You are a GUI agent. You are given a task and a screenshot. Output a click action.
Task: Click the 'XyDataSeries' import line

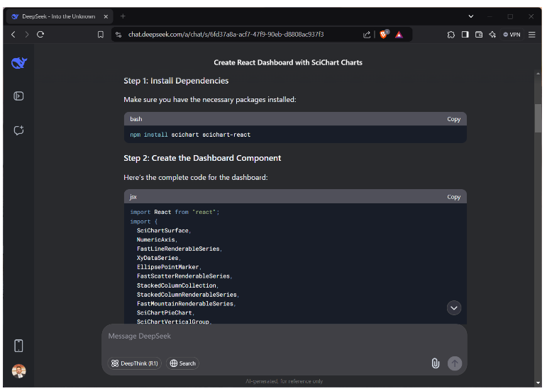[159, 258]
